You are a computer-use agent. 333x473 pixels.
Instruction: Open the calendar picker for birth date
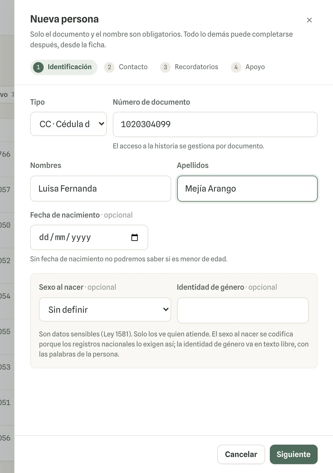click(x=134, y=237)
